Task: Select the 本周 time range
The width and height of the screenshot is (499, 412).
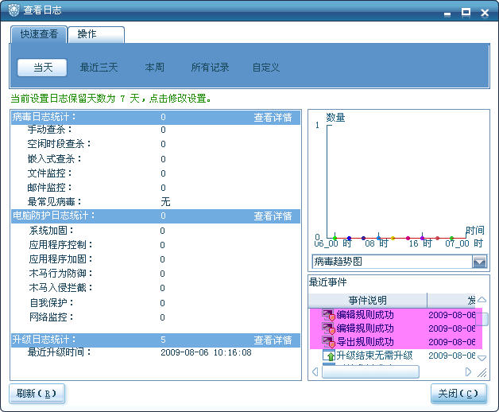Action: (155, 68)
